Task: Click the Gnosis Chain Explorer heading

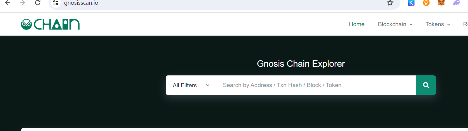Action: [x=301, y=64]
